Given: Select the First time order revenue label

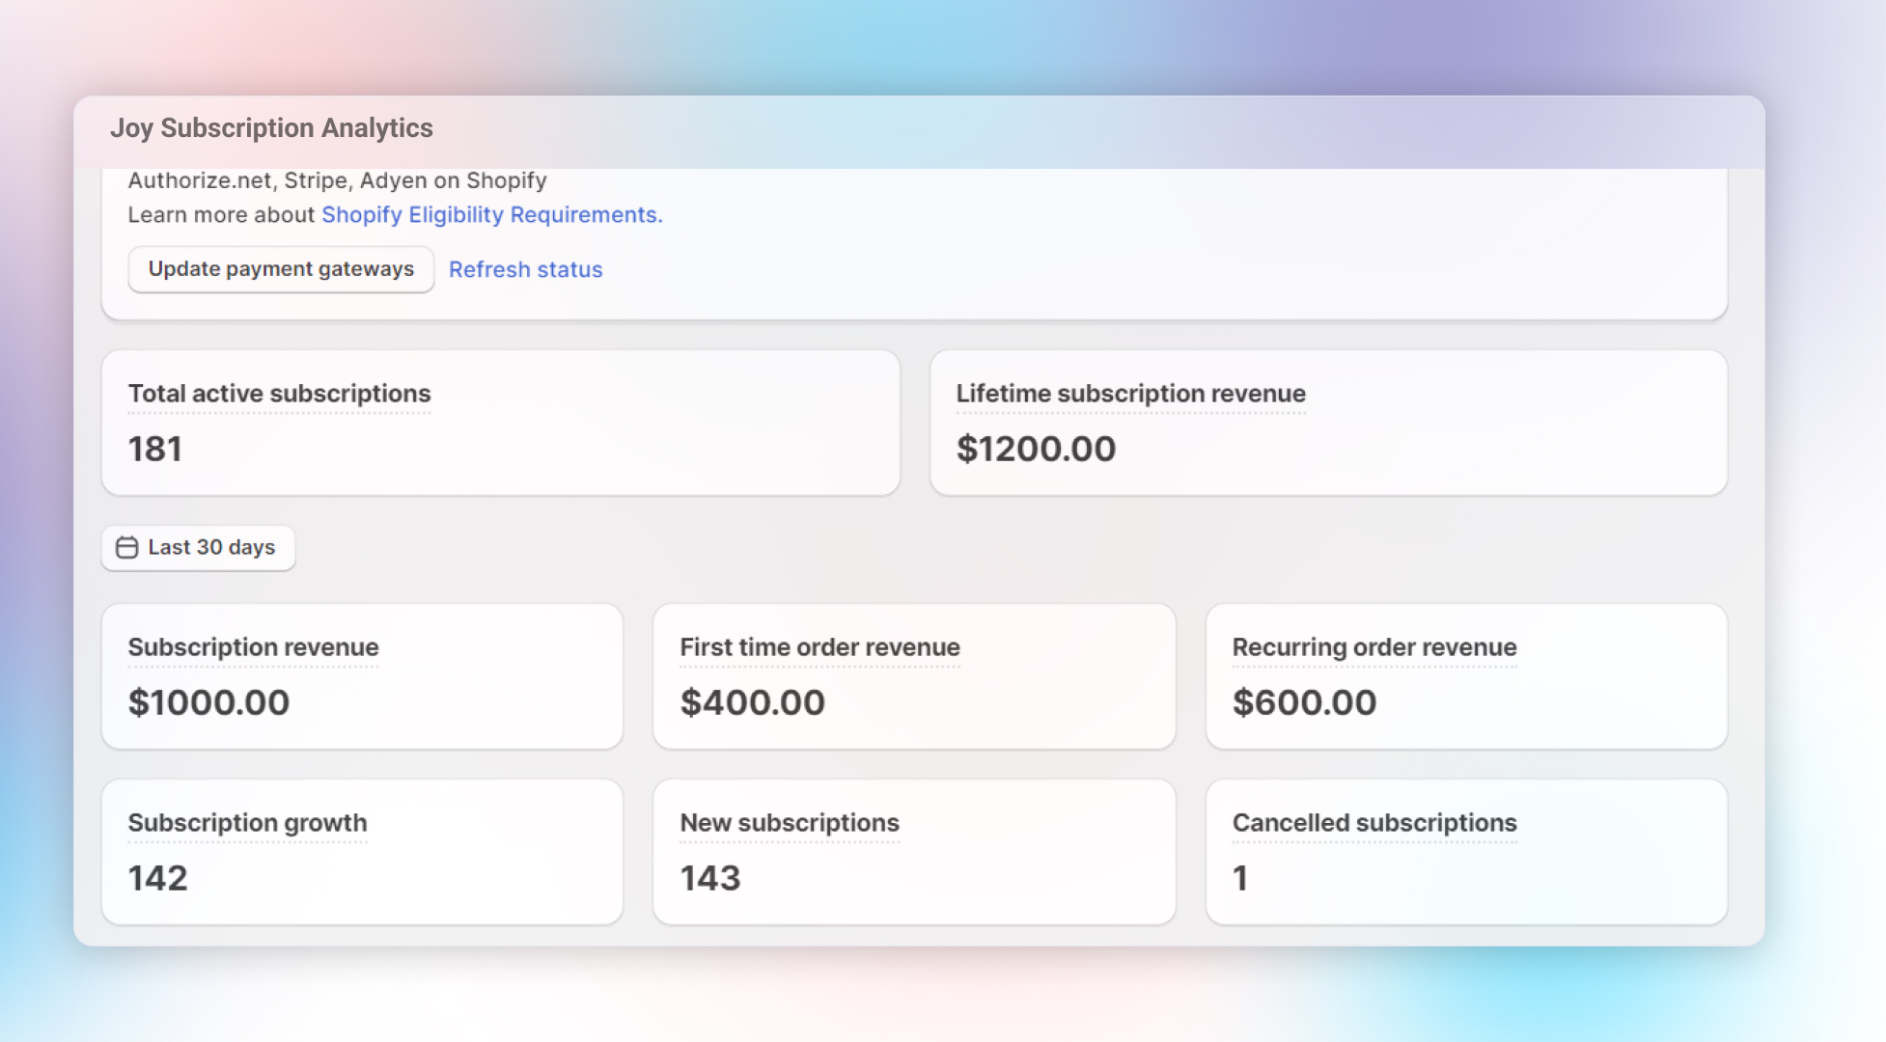Looking at the screenshot, I should point(820,647).
